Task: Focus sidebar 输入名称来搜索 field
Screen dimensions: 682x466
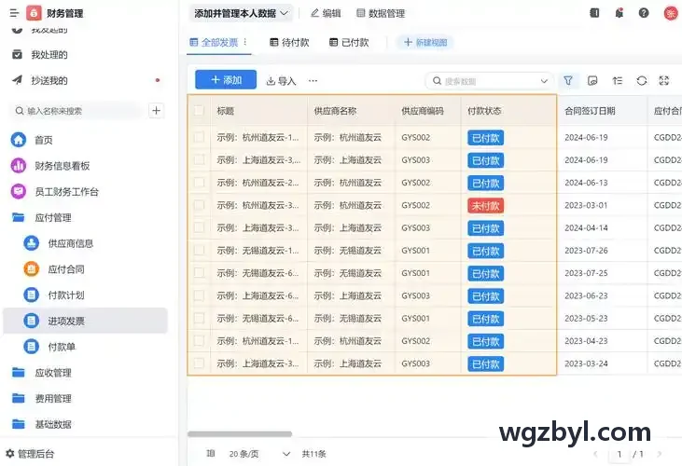Action: click(x=77, y=111)
